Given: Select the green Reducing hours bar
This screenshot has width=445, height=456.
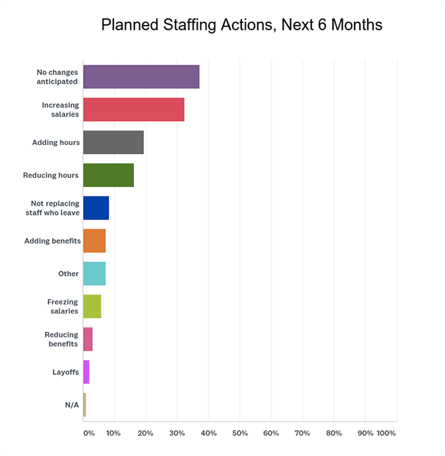Looking at the screenshot, I should (x=108, y=175).
